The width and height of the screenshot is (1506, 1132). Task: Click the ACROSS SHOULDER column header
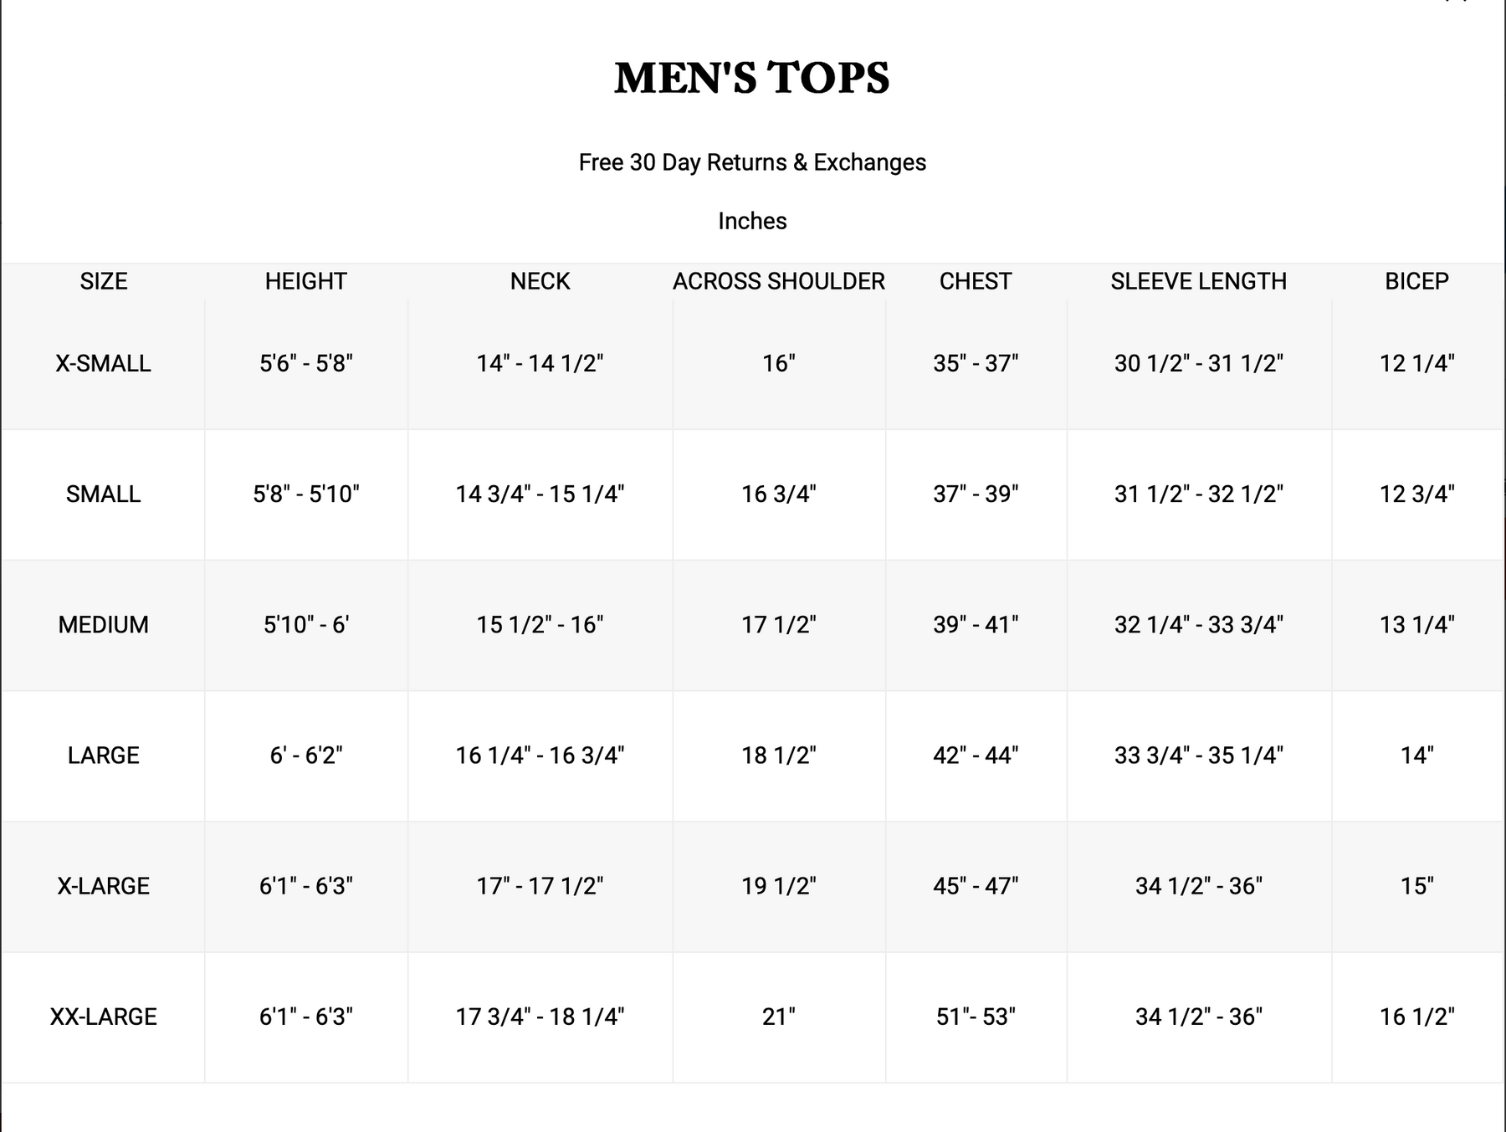778,281
